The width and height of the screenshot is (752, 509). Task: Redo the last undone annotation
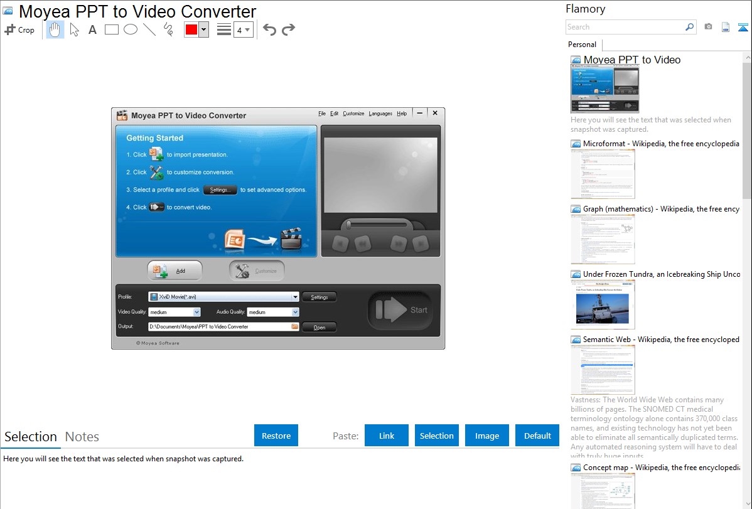tap(288, 29)
